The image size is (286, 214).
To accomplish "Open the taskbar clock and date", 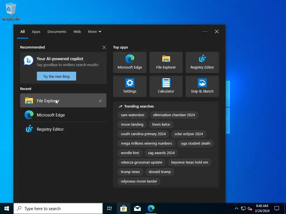I will tap(262, 208).
